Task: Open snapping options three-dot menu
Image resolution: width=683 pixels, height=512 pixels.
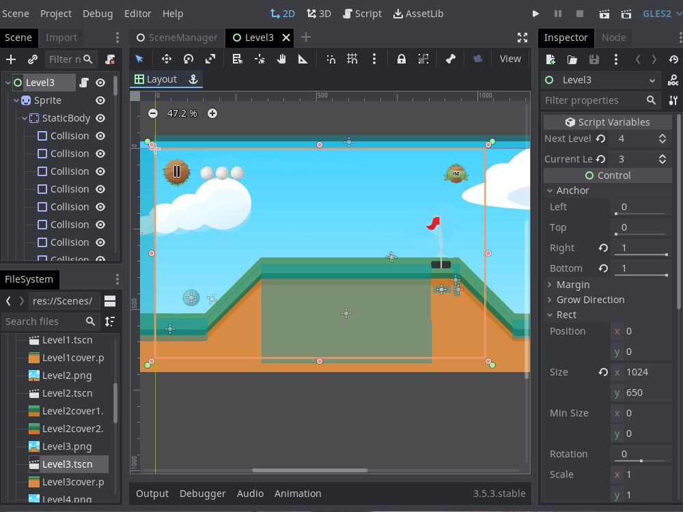Action: tap(374, 59)
